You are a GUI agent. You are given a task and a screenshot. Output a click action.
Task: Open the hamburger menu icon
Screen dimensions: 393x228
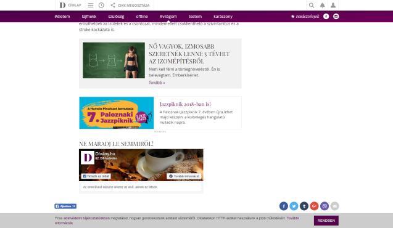click(x=91, y=6)
